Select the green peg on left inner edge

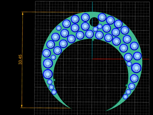55,80
